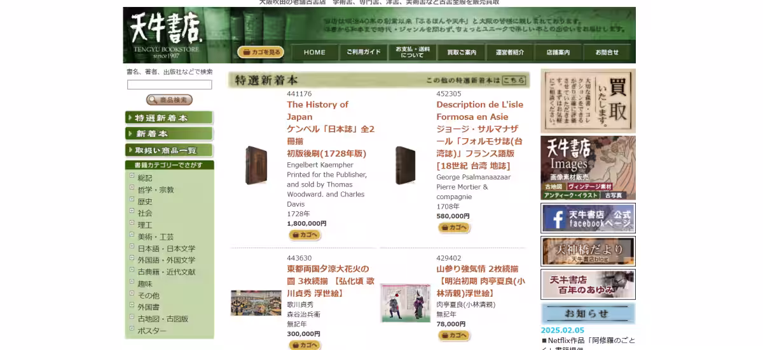Screen dimensions: 763x350
Task: View the 東都両国夕涼大花火 ukiyo-e thumbnail
Action: coord(256,303)
